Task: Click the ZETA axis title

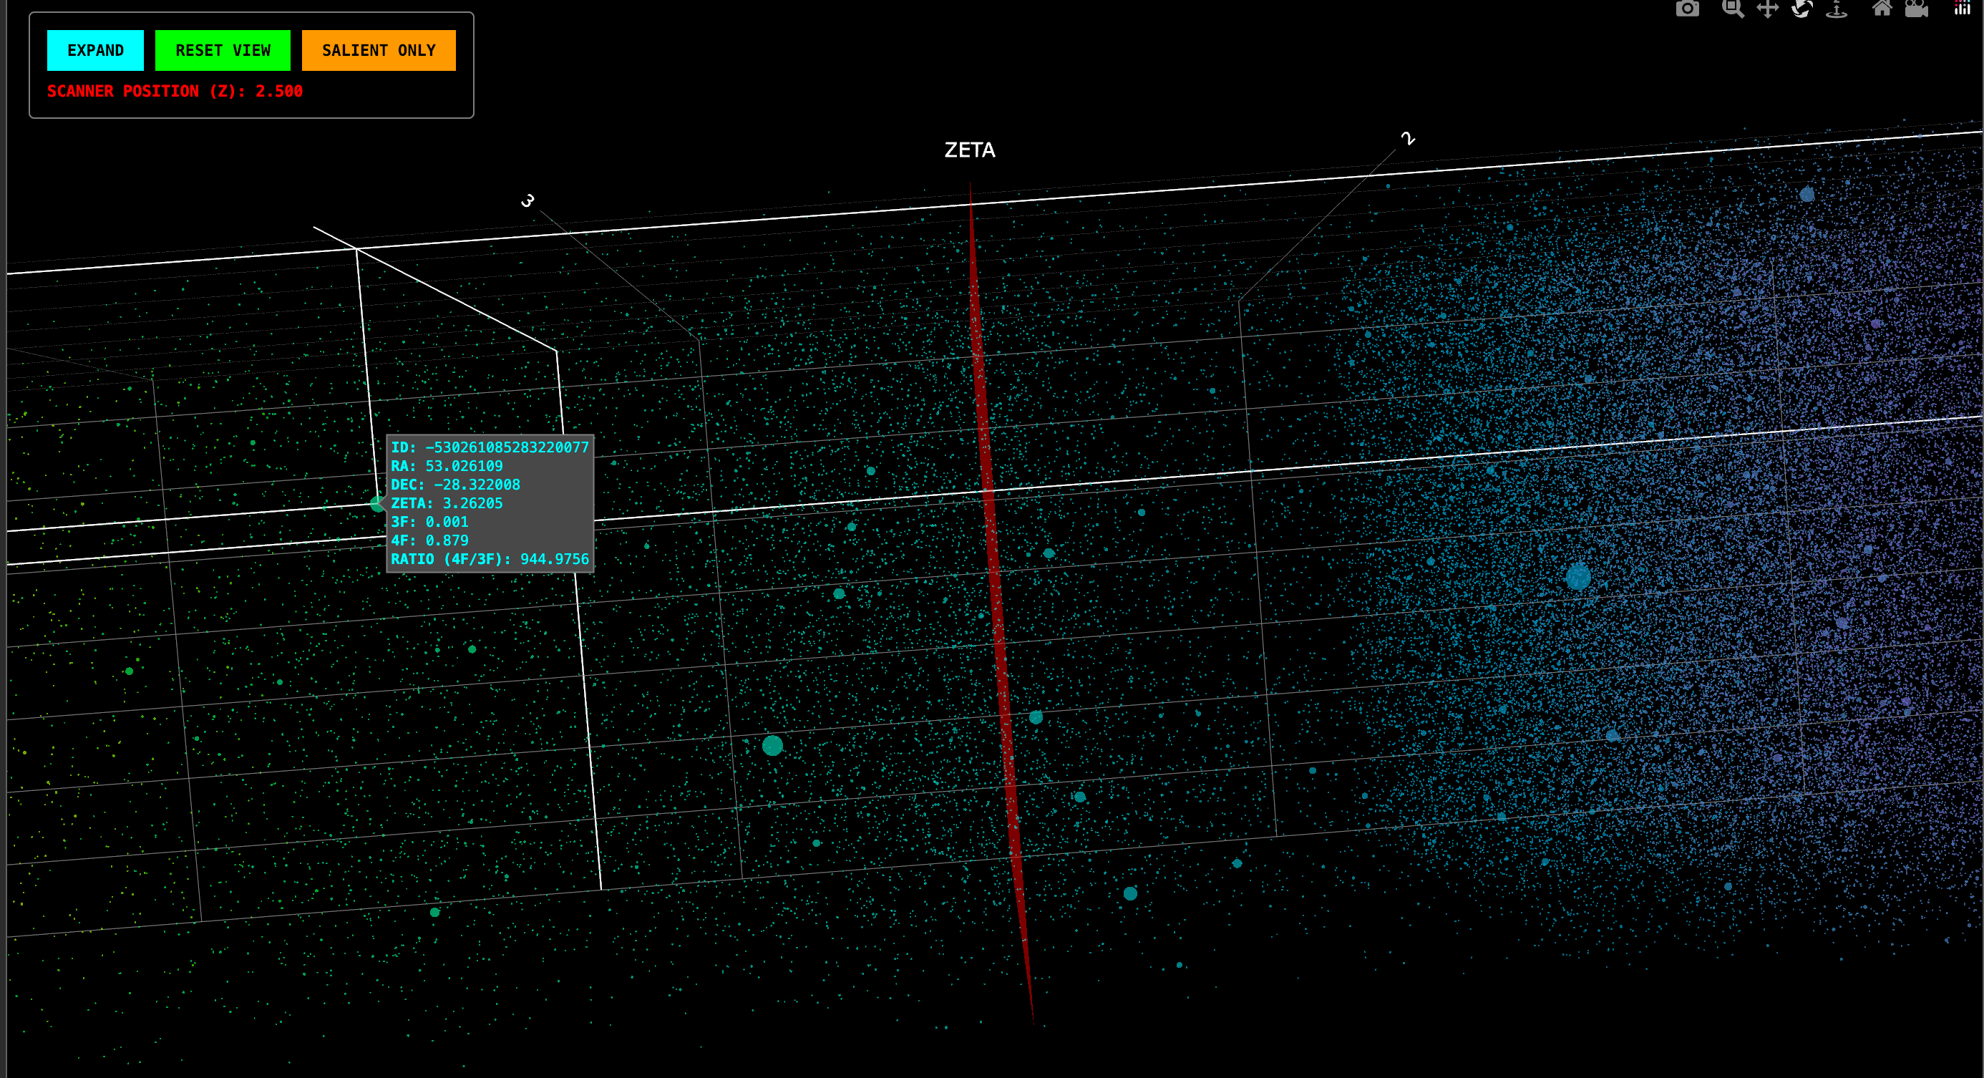Action: pyautogui.click(x=970, y=150)
